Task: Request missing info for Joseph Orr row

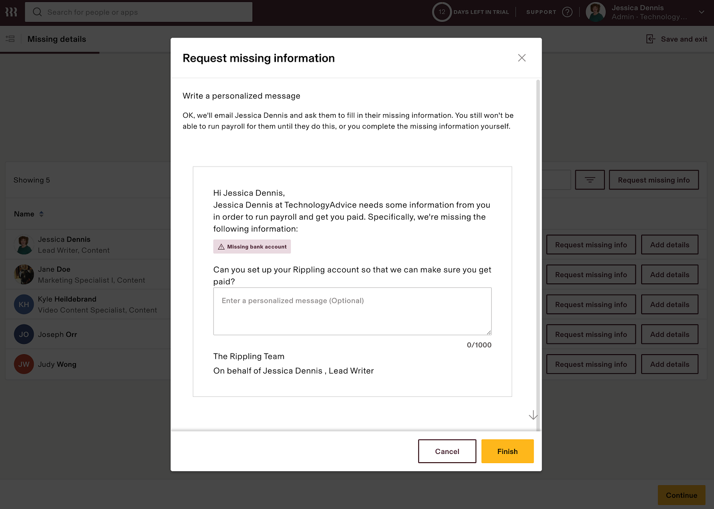Action: (591, 334)
